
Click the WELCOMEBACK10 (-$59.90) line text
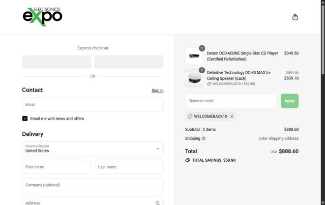[233, 84]
